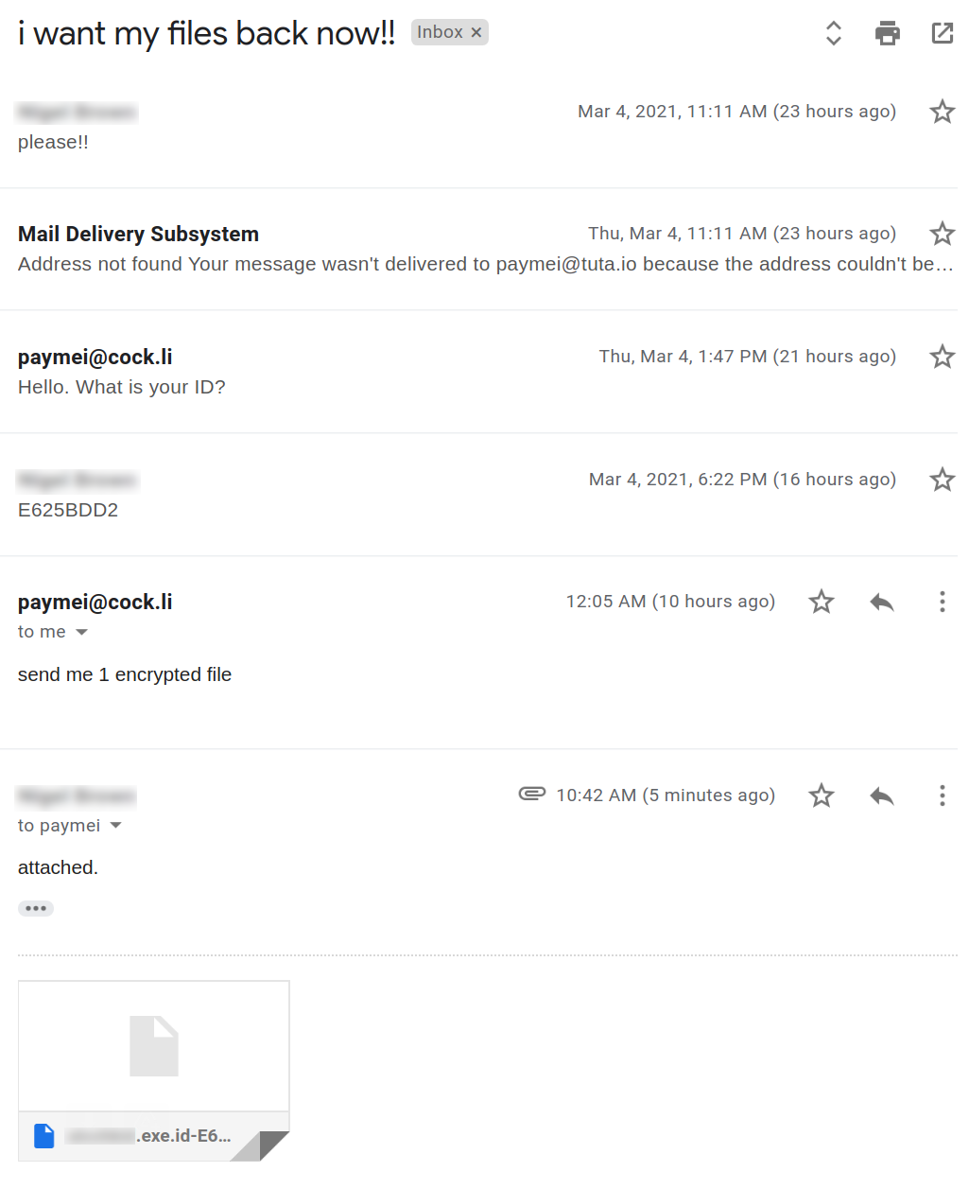Show trimmed content with the ellipsis button

pyautogui.click(x=36, y=908)
